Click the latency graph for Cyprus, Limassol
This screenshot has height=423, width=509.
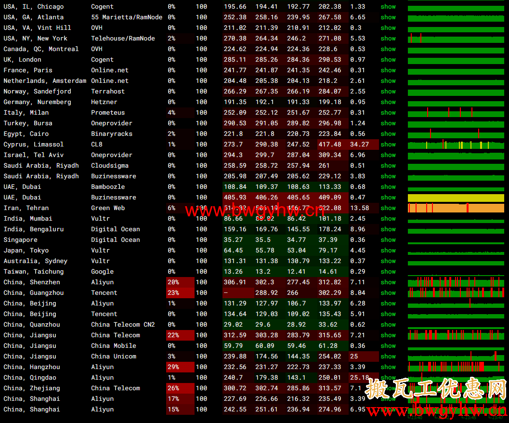pyautogui.click(x=456, y=145)
